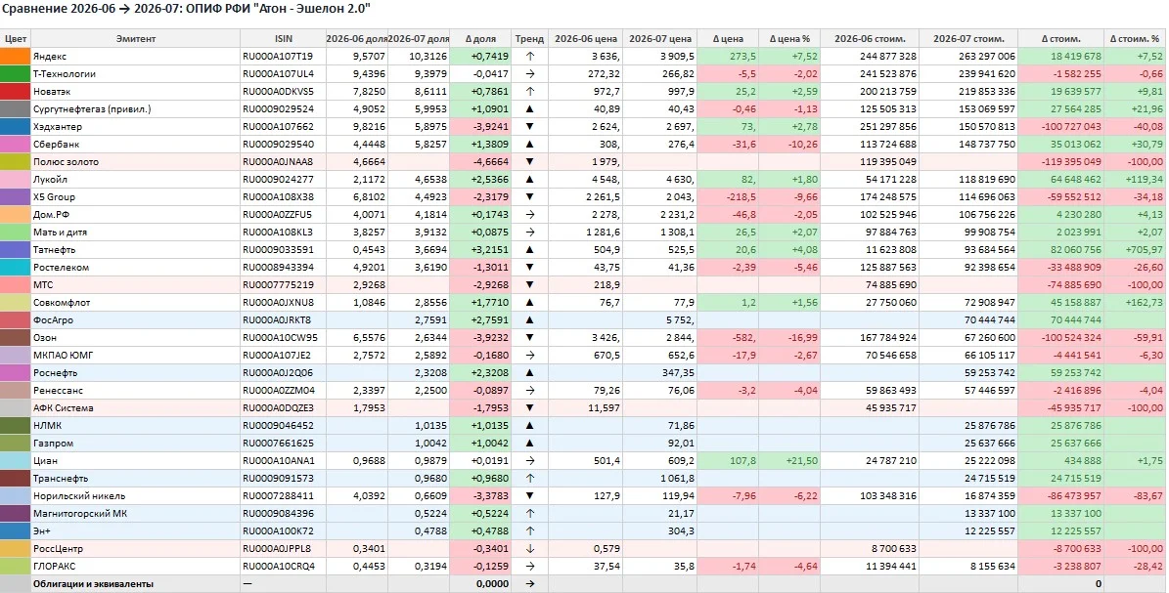
Task: Select the Магнитогорский МК issuer cell
Action: click(136, 514)
